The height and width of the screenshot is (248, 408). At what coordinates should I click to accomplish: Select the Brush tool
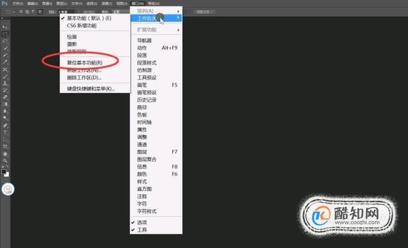coord(5,76)
